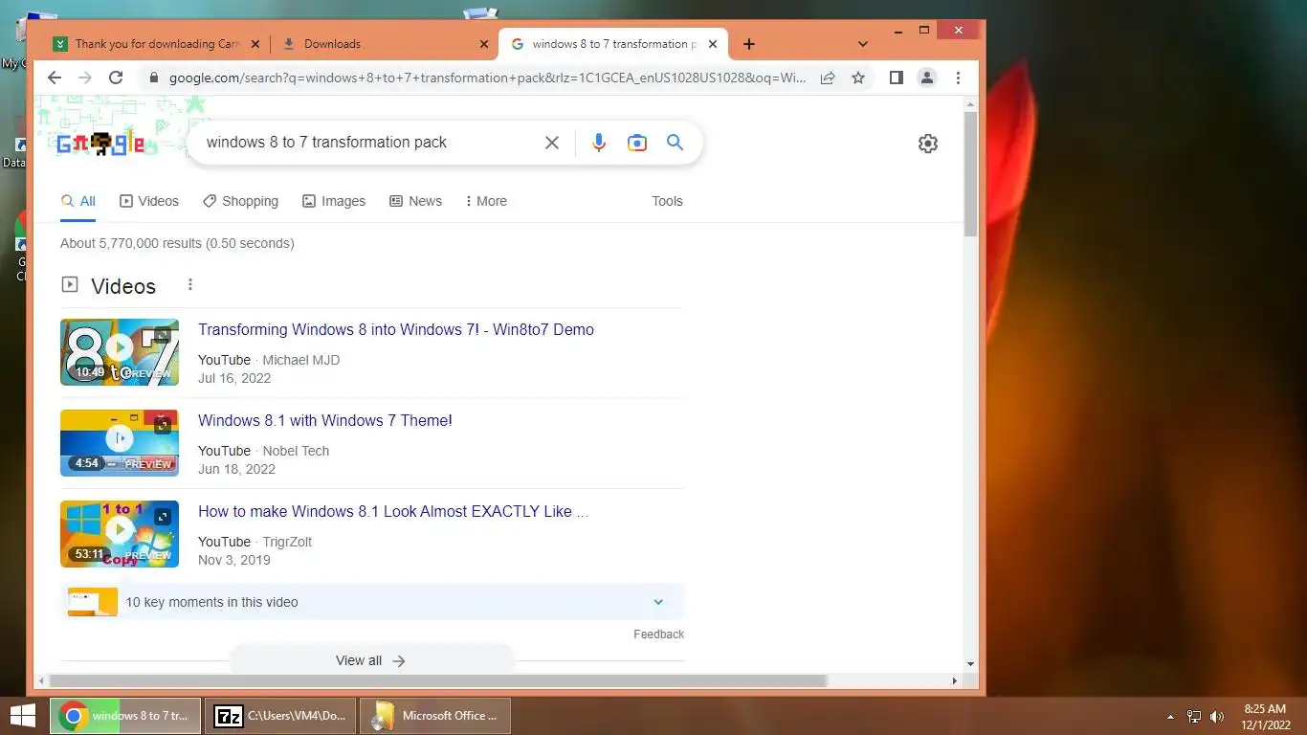Search by image with the camera icon
The height and width of the screenshot is (735, 1307).
(637, 143)
